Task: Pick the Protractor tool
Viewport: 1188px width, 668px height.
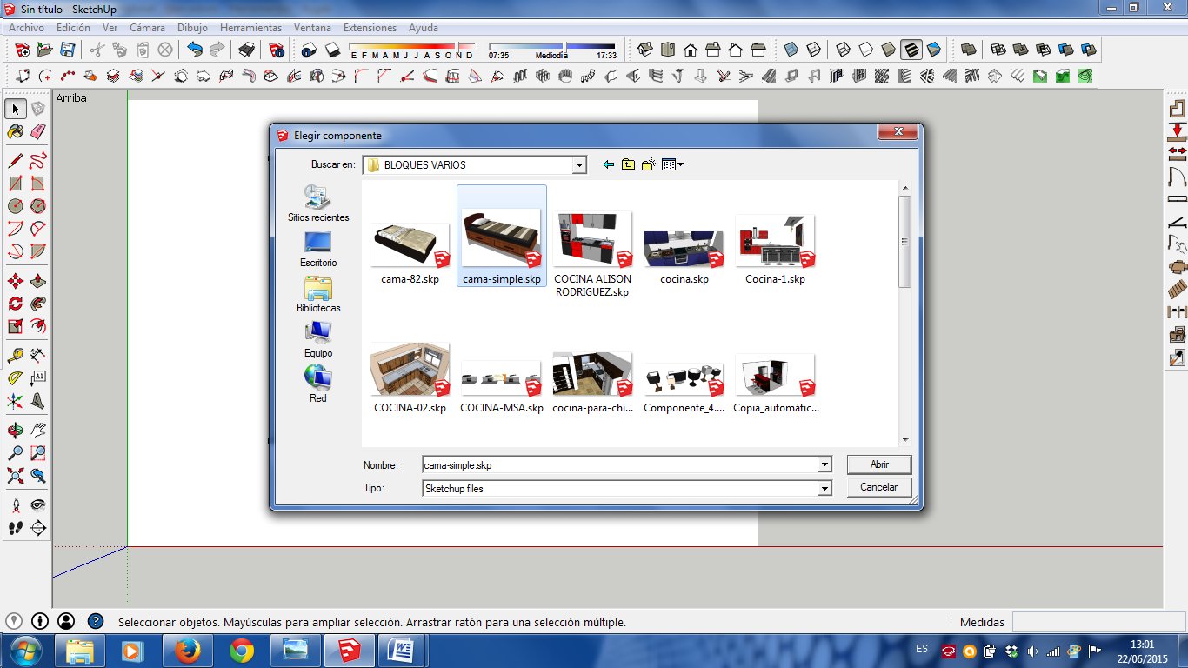Action: tap(16, 378)
